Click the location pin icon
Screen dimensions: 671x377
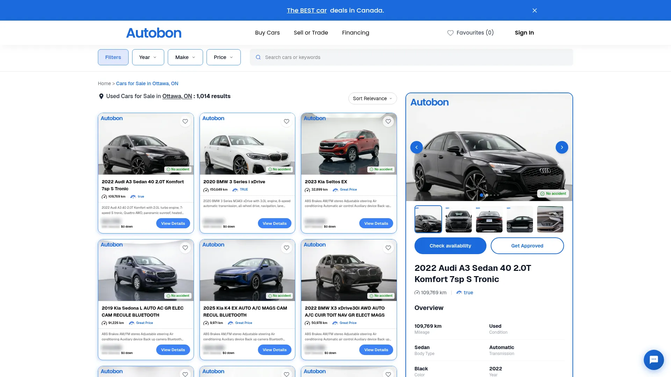(101, 96)
